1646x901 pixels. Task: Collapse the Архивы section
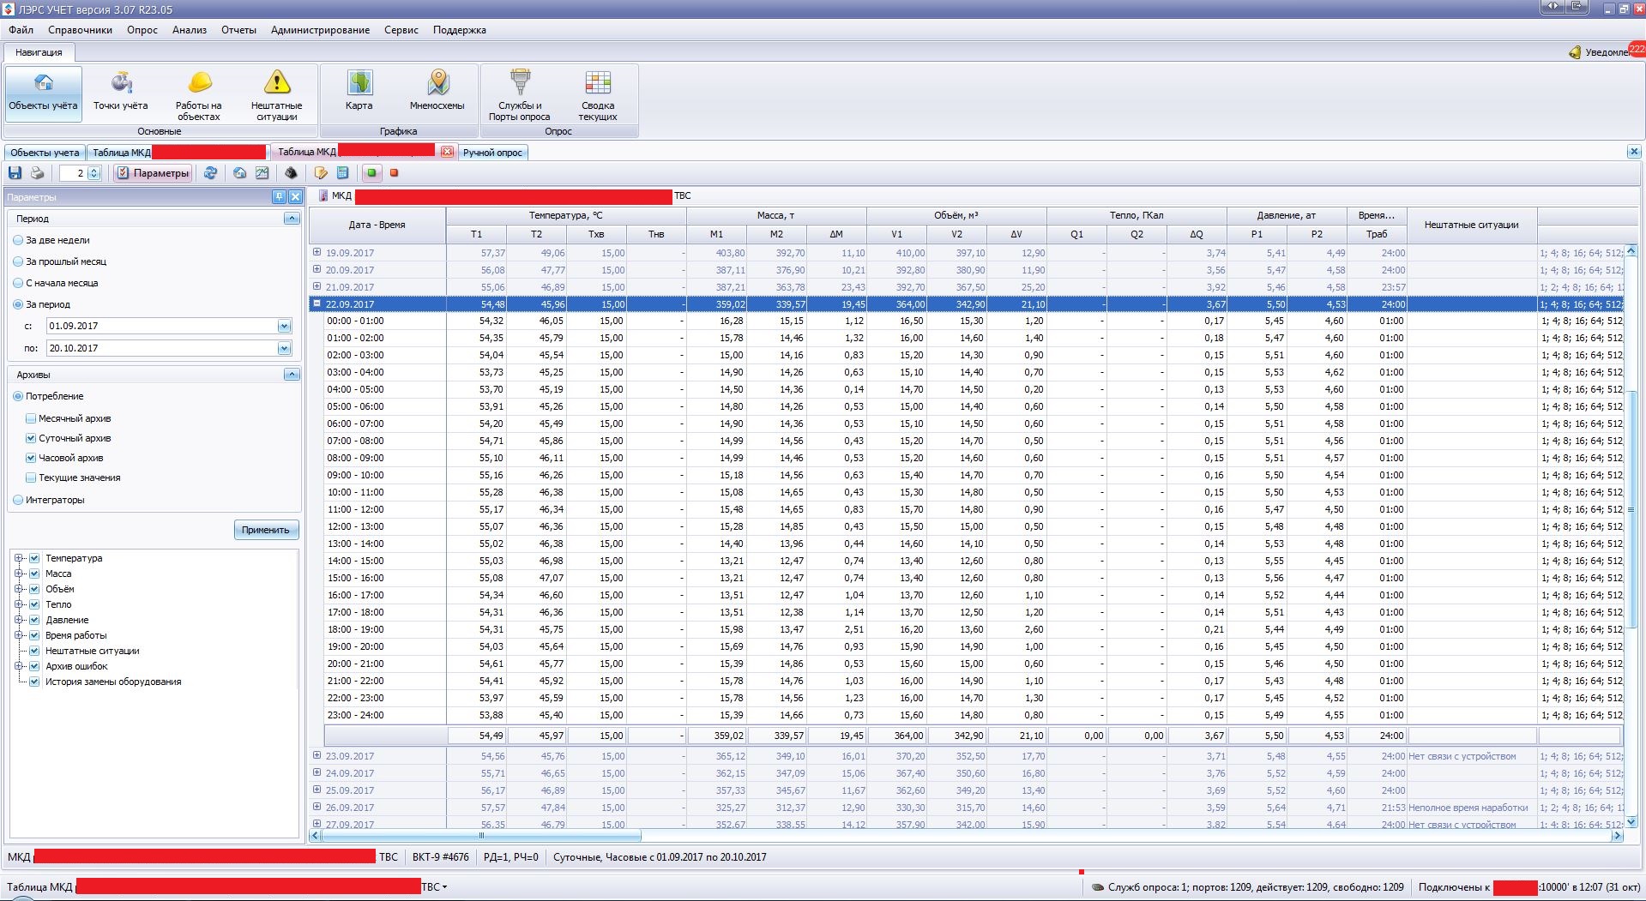(x=292, y=375)
